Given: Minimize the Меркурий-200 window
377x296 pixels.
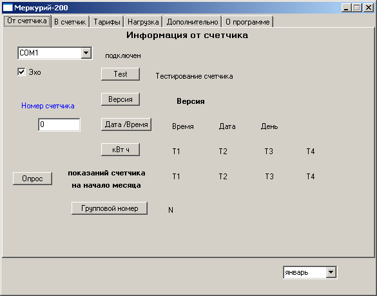Looking at the screenshot, I should tap(346, 8).
